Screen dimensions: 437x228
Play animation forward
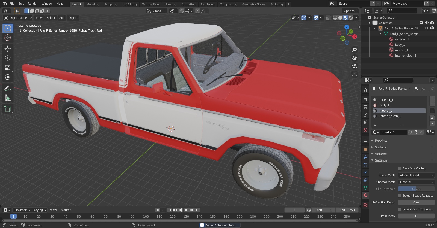(x=186, y=210)
